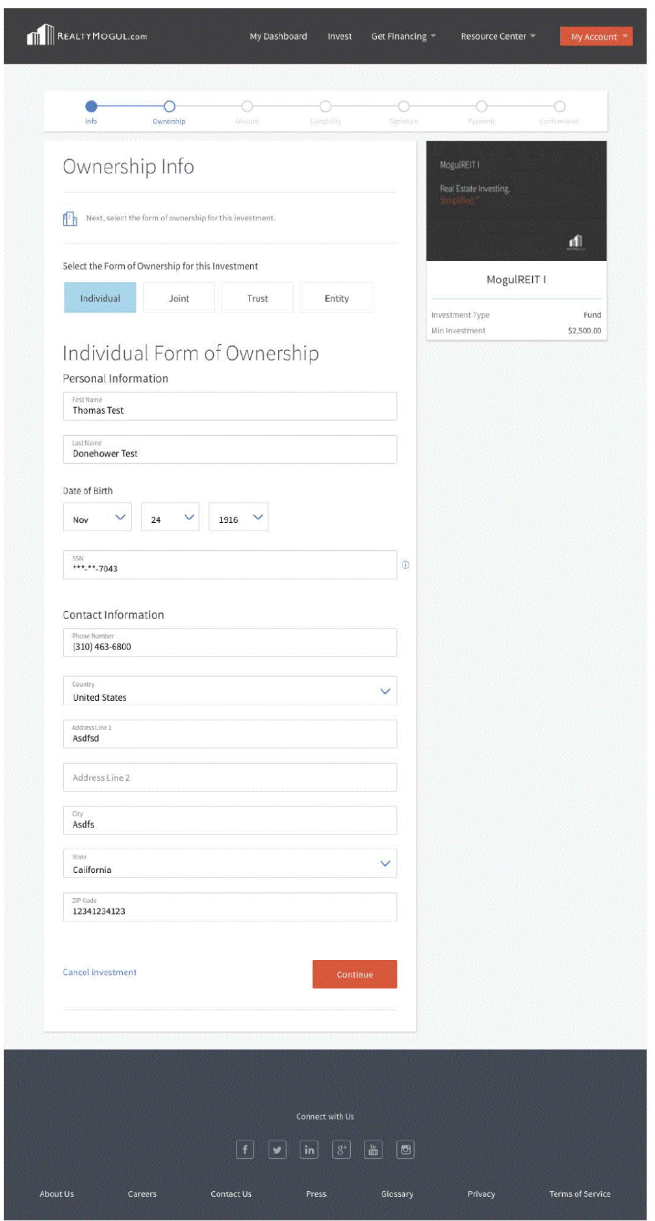
Task: Select Entity form of ownership
Action: 337,298
